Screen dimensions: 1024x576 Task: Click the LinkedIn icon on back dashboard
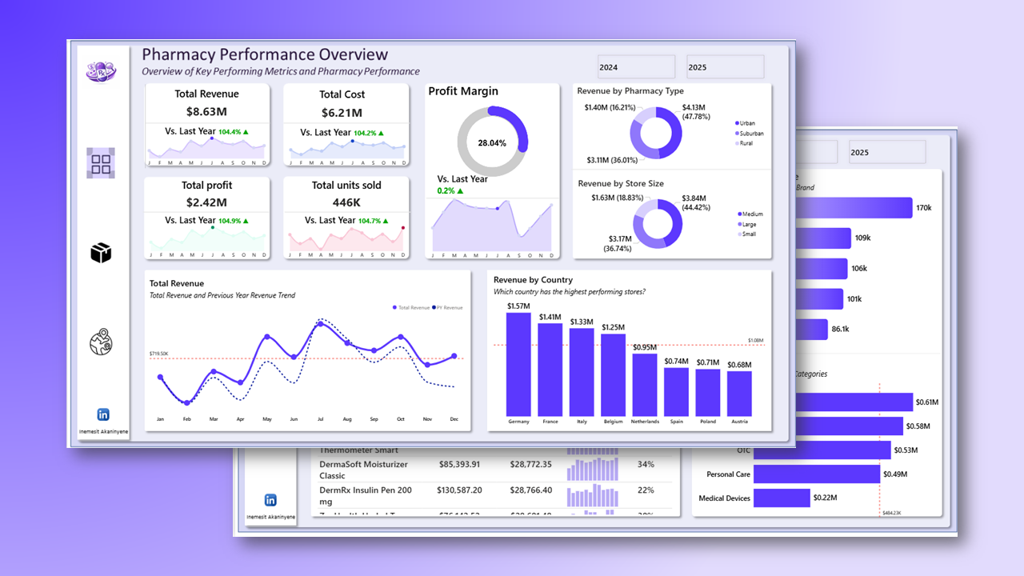[270, 500]
